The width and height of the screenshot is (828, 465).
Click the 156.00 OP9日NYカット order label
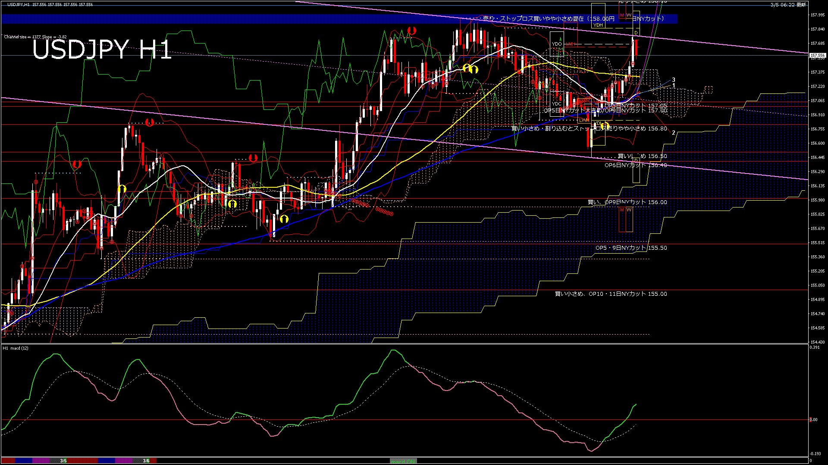[627, 202]
